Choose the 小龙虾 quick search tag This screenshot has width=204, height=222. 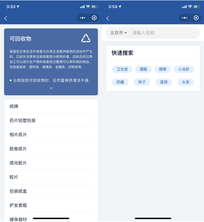[x=184, y=69]
